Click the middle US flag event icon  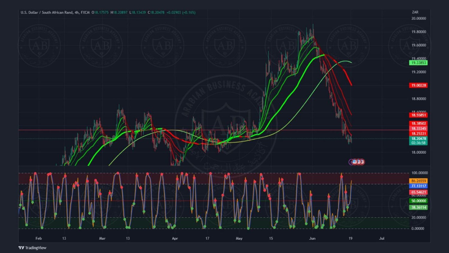(x=359, y=162)
